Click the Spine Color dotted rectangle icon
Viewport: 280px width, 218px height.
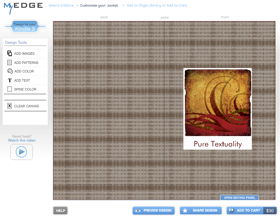click(10, 89)
